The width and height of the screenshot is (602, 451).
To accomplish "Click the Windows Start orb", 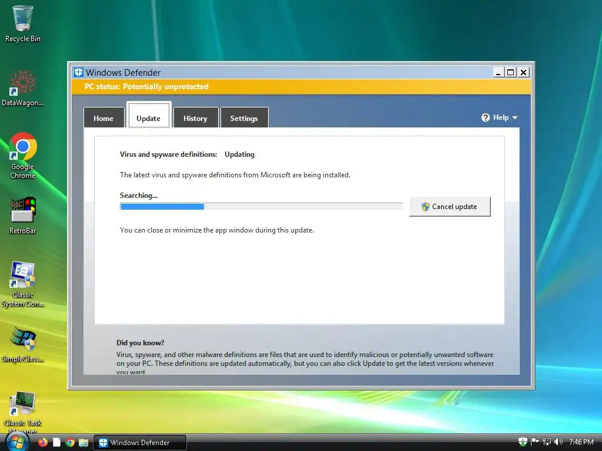I will click(x=17, y=443).
